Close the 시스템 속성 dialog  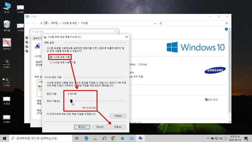click(115, 32)
